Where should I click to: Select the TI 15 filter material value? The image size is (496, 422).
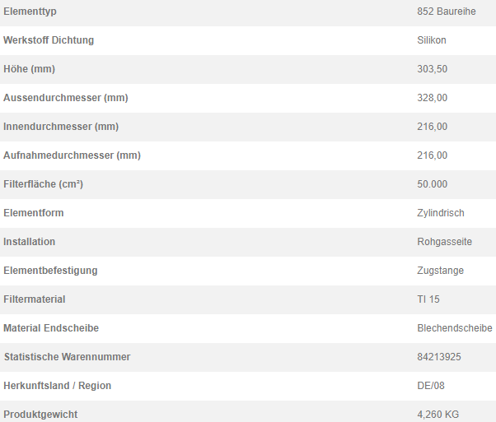[x=428, y=299]
